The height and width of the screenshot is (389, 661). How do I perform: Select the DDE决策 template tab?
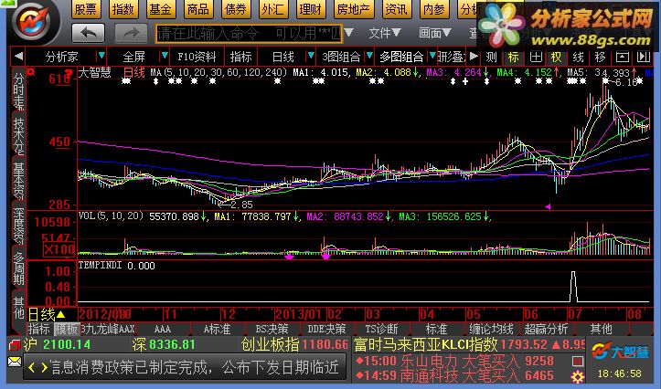(326, 329)
